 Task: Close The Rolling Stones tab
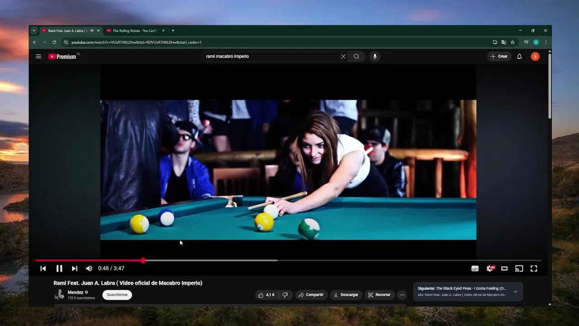163,31
